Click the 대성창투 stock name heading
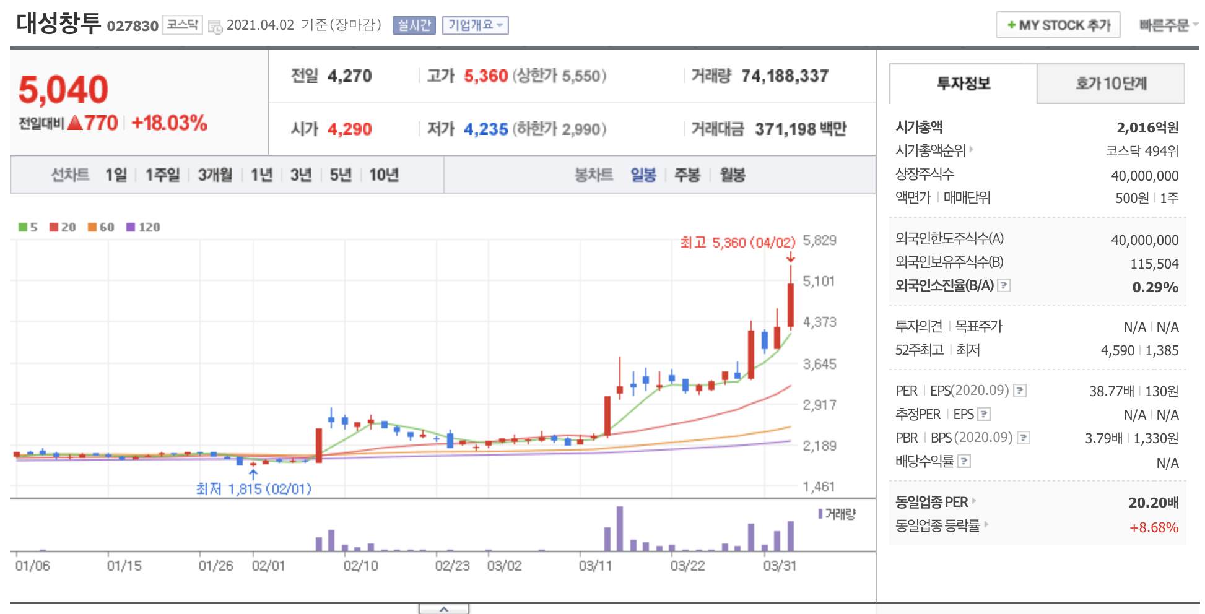 (58, 24)
